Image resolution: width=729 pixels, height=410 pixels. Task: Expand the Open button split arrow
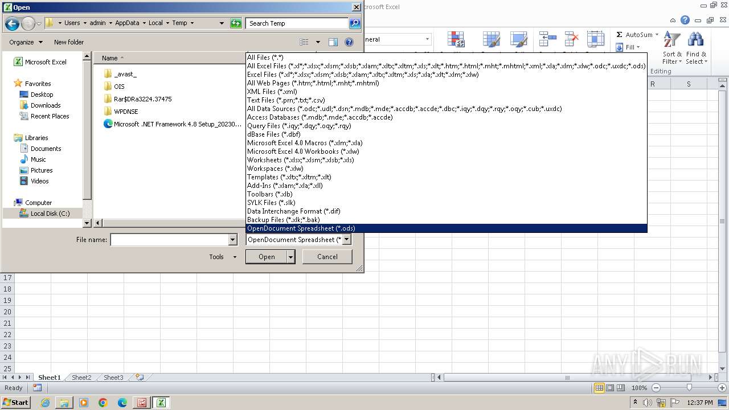291,257
